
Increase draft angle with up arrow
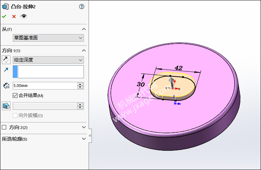tap(80, 104)
